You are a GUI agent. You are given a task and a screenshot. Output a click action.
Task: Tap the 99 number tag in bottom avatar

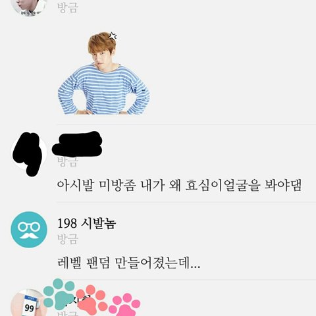coord(29,308)
